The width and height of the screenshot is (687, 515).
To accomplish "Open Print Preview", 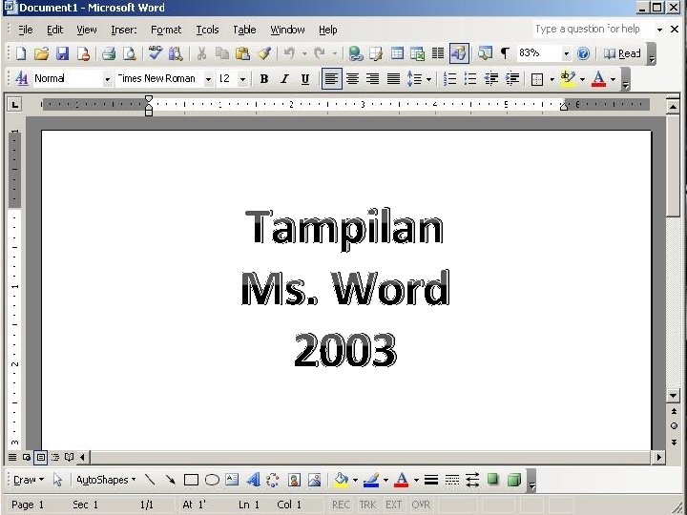I will 129,53.
